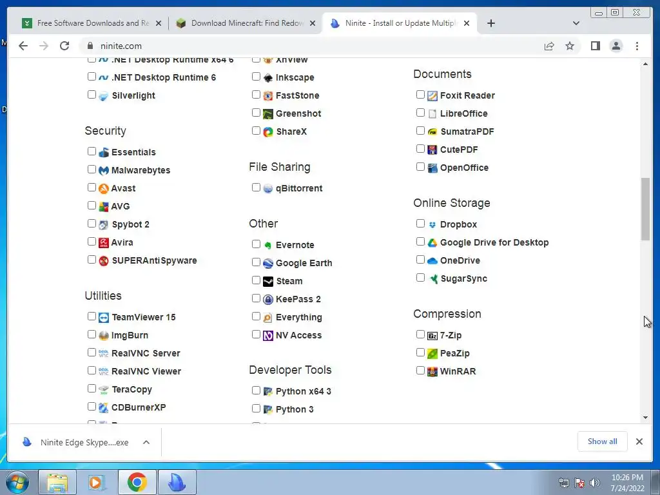Check the LibreOffice checkbox
This screenshot has width=660, height=495.
(420, 112)
